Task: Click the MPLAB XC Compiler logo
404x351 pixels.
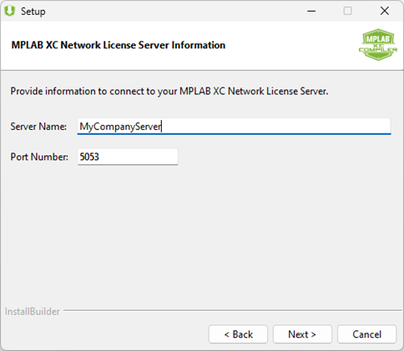Action: (378, 45)
